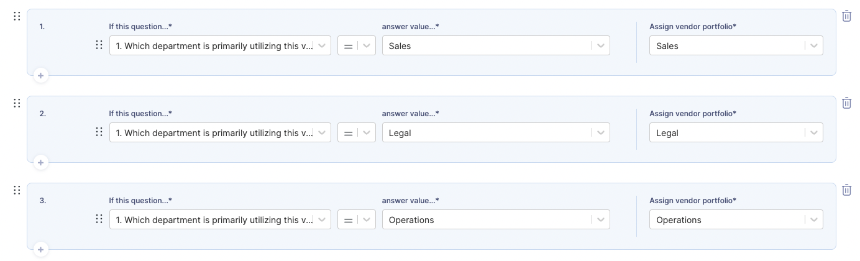Click the plus icon below rule 1
This screenshot has height=261, width=860.
[x=40, y=75]
